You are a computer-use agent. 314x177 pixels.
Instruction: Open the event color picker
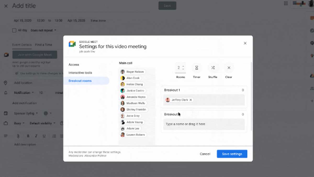(47, 113)
